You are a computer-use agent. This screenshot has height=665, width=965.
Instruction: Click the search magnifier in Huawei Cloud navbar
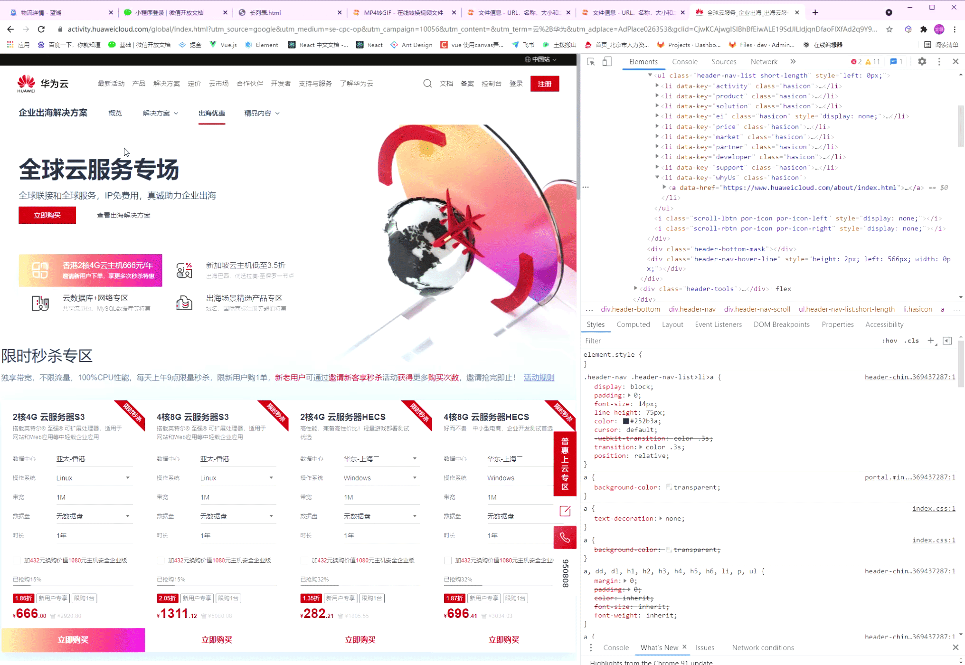[427, 83]
